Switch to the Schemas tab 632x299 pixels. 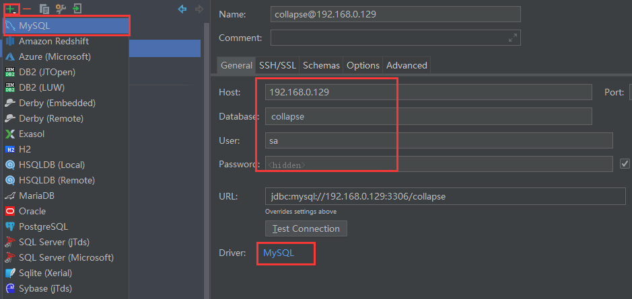pyautogui.click(x=321, y=65)
